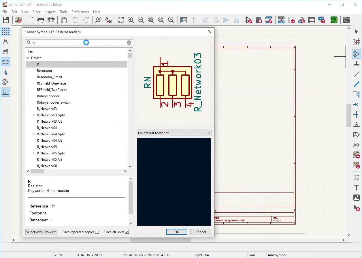Click Select with Browser button
This screenshot has width=362, height=258.
[x=41, y=232]
